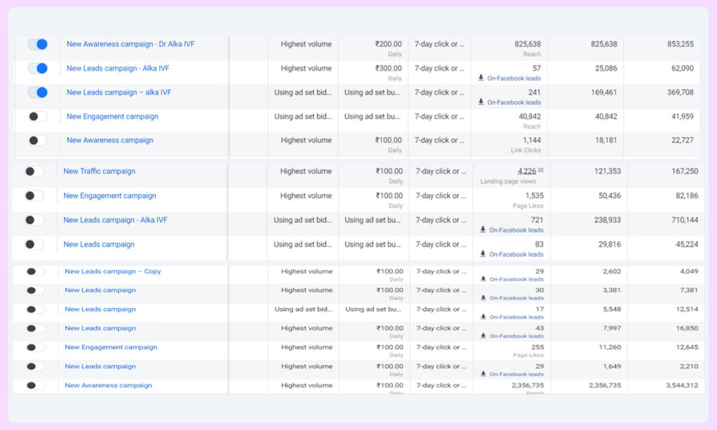This screenshot has height=430, width=717.
Task: Open the New Traffic campaign link
Action: pyautogui.click(x=99, y=171)
